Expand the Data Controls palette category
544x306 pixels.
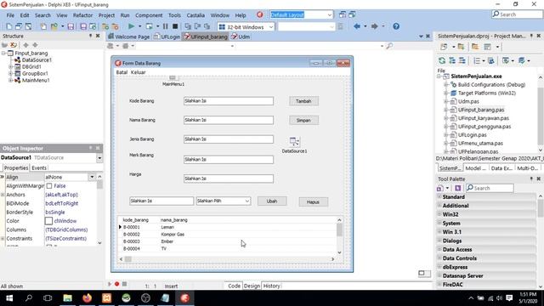point(439,258)
